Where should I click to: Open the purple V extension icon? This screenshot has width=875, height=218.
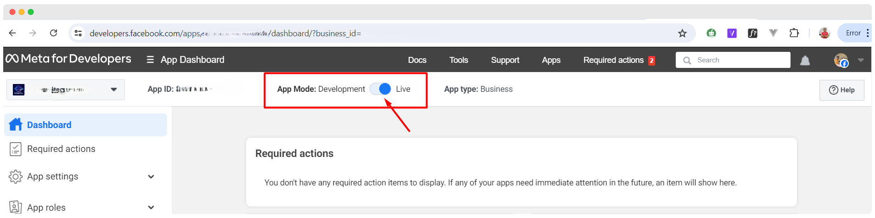(x=732, y=33)
